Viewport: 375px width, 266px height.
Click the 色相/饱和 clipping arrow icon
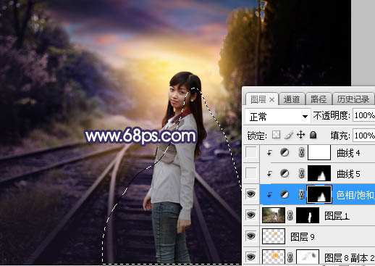pos(269,194)
